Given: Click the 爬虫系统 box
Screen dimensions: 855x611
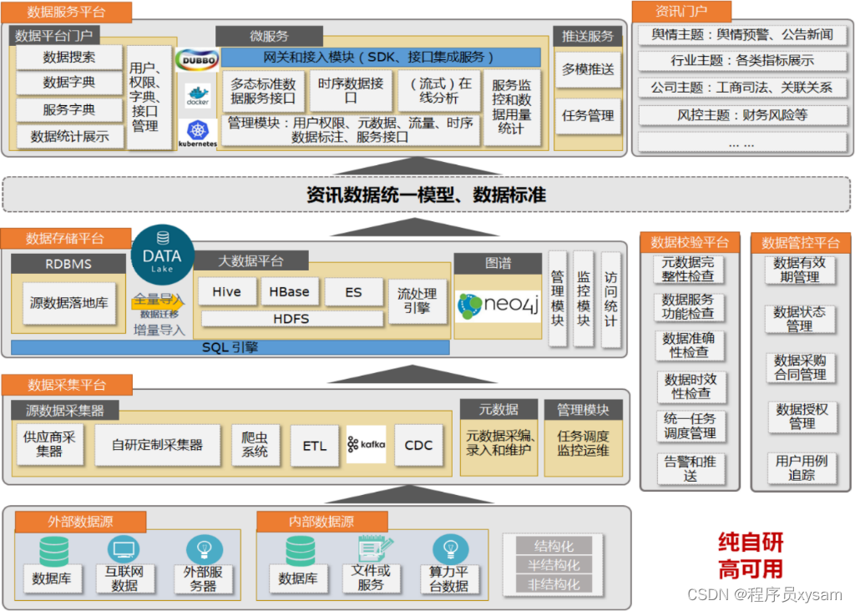Looking at the screenshot, I should coord(255,445).
